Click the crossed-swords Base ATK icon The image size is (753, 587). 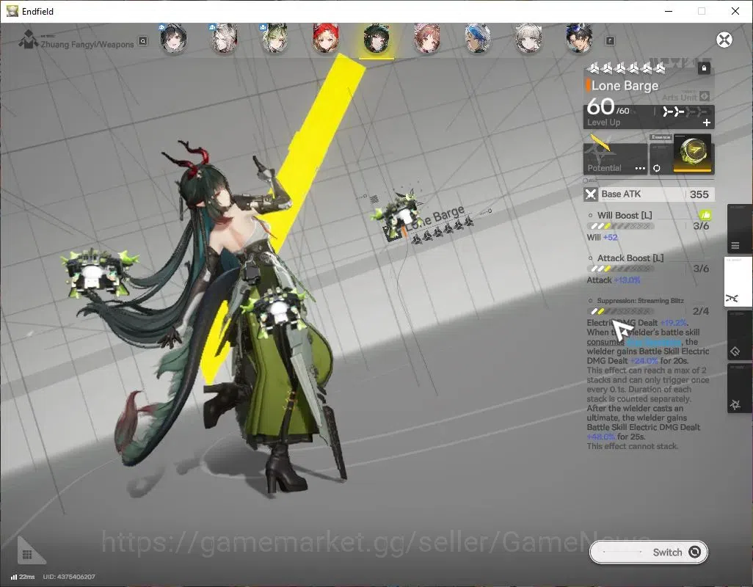(590, 194)
